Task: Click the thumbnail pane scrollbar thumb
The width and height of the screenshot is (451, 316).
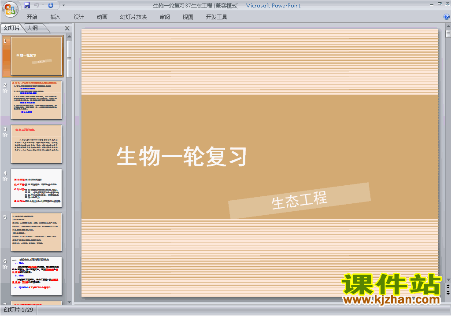Action: click(x=69, y=59)
